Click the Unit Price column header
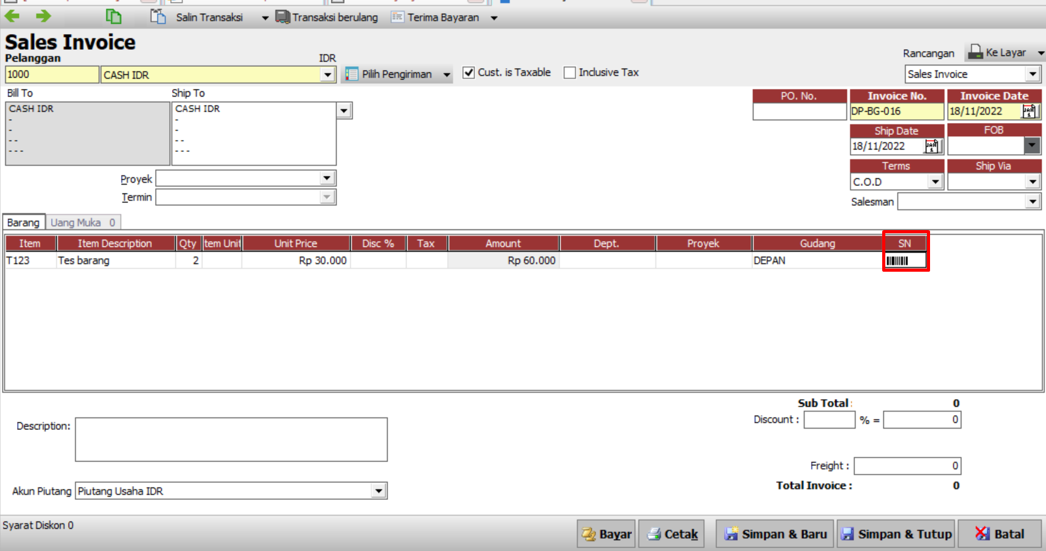The height and width of the screenshot is (551, 1046). [296, 243]
